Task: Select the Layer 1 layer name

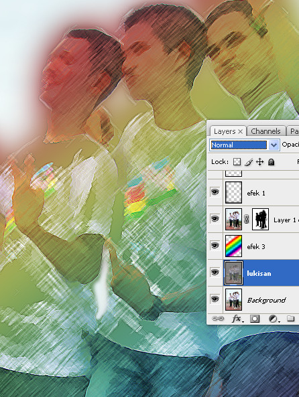Action: point(285,220)
